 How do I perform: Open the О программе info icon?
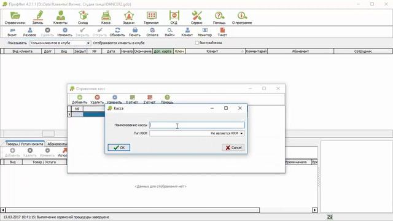click(x=242, y=18)
